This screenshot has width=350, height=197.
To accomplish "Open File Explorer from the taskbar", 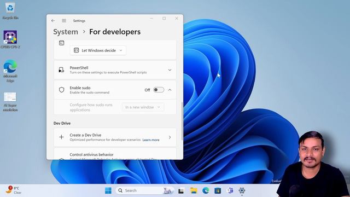I will [x=194, y=190].
